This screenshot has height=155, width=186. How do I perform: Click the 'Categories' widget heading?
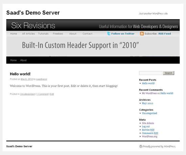146,110
